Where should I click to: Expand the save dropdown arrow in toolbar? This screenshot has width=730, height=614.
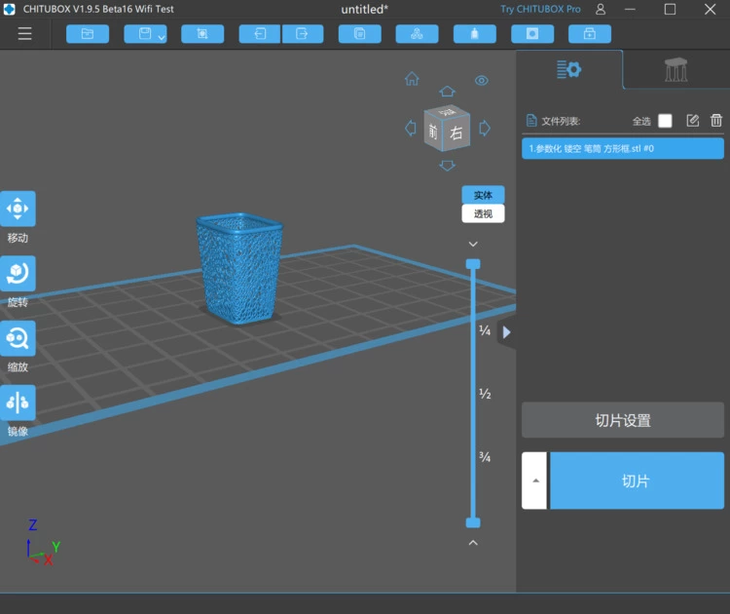click(x=162, y=36)
